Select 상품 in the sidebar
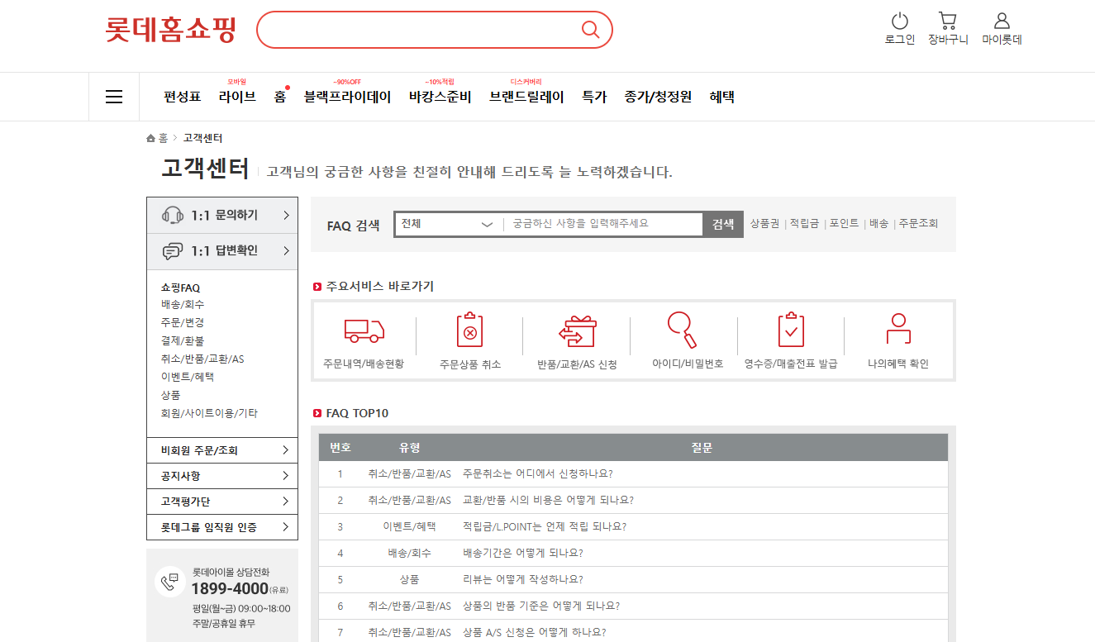Screen dimensions: 1095x642 point(170,395)
